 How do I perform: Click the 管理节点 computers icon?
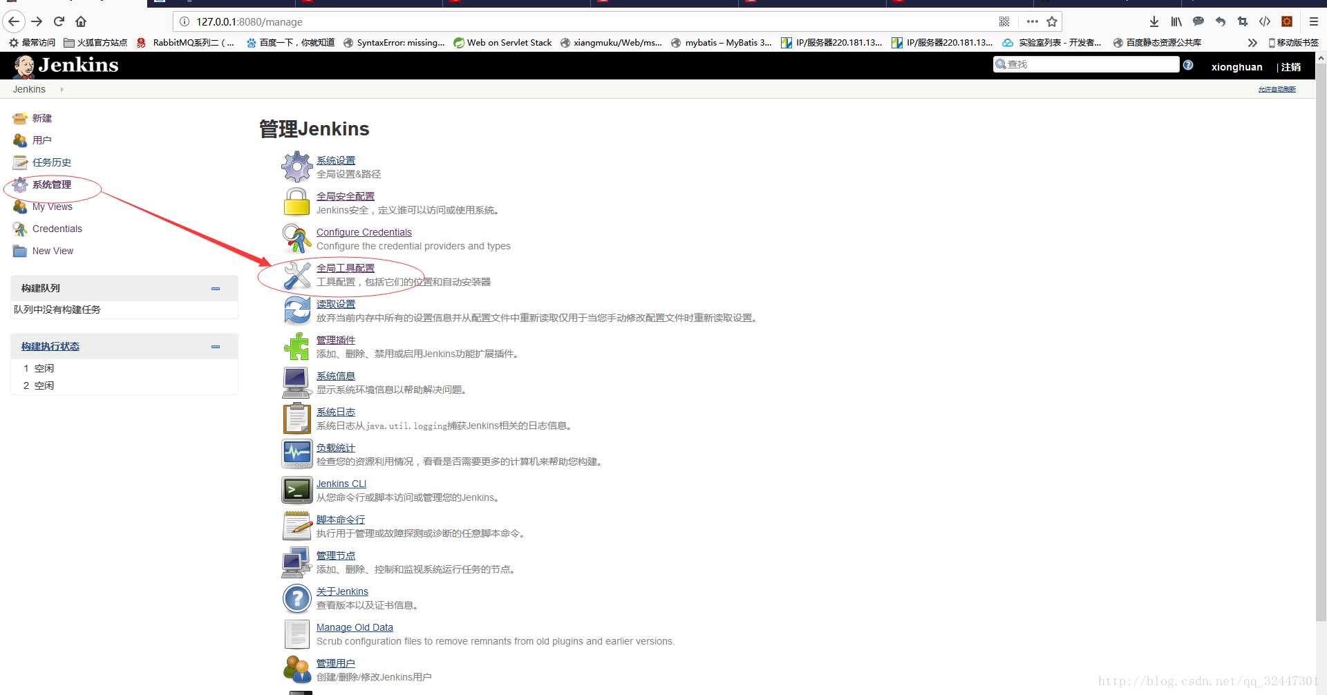(297, 562)
